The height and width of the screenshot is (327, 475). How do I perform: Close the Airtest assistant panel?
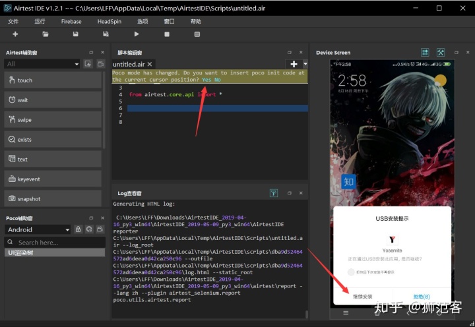103,52
